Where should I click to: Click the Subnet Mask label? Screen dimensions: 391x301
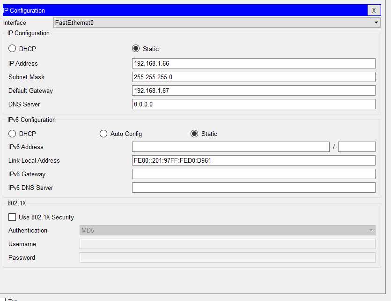point(26,77)
